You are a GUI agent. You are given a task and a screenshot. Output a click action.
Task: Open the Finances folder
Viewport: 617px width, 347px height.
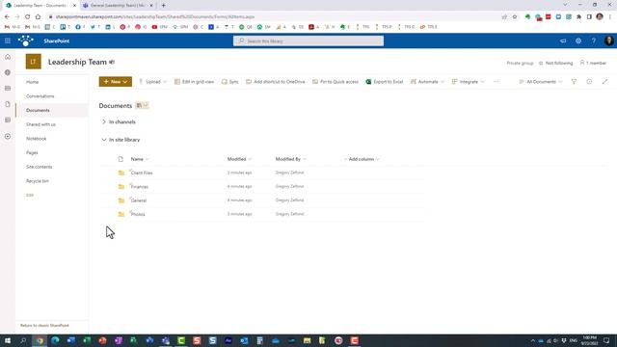point(140,186)
